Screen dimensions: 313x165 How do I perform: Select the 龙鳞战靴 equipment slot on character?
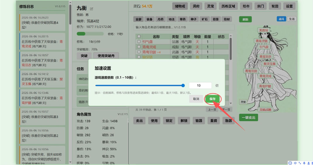[x=266, y=110]
